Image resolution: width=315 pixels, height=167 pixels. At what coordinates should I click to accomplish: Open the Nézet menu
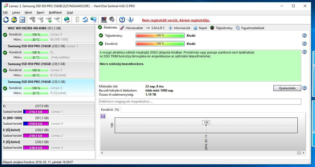point(28,12)
